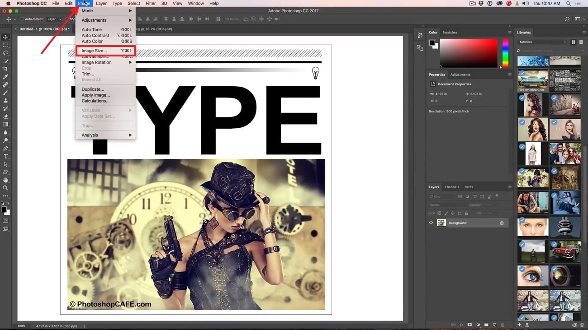Image resolution: width=588 pixels, height=330 pixels.
Task: Select the Quick Selection tool
Action: click(x=6, y=61)
